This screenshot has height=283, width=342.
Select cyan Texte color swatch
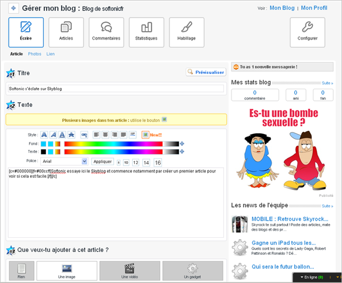(51, 152)
